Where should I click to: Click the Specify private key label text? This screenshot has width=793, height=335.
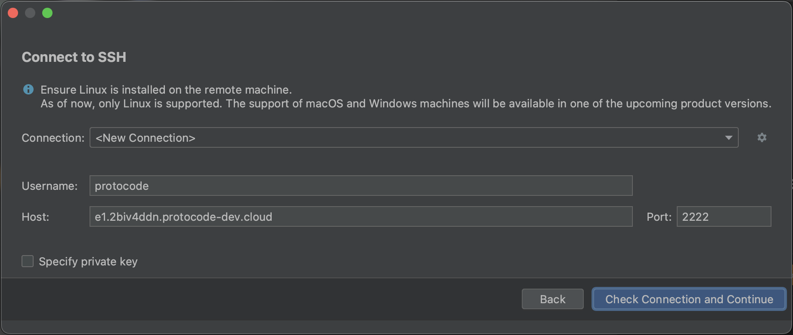tap(88, 262)
